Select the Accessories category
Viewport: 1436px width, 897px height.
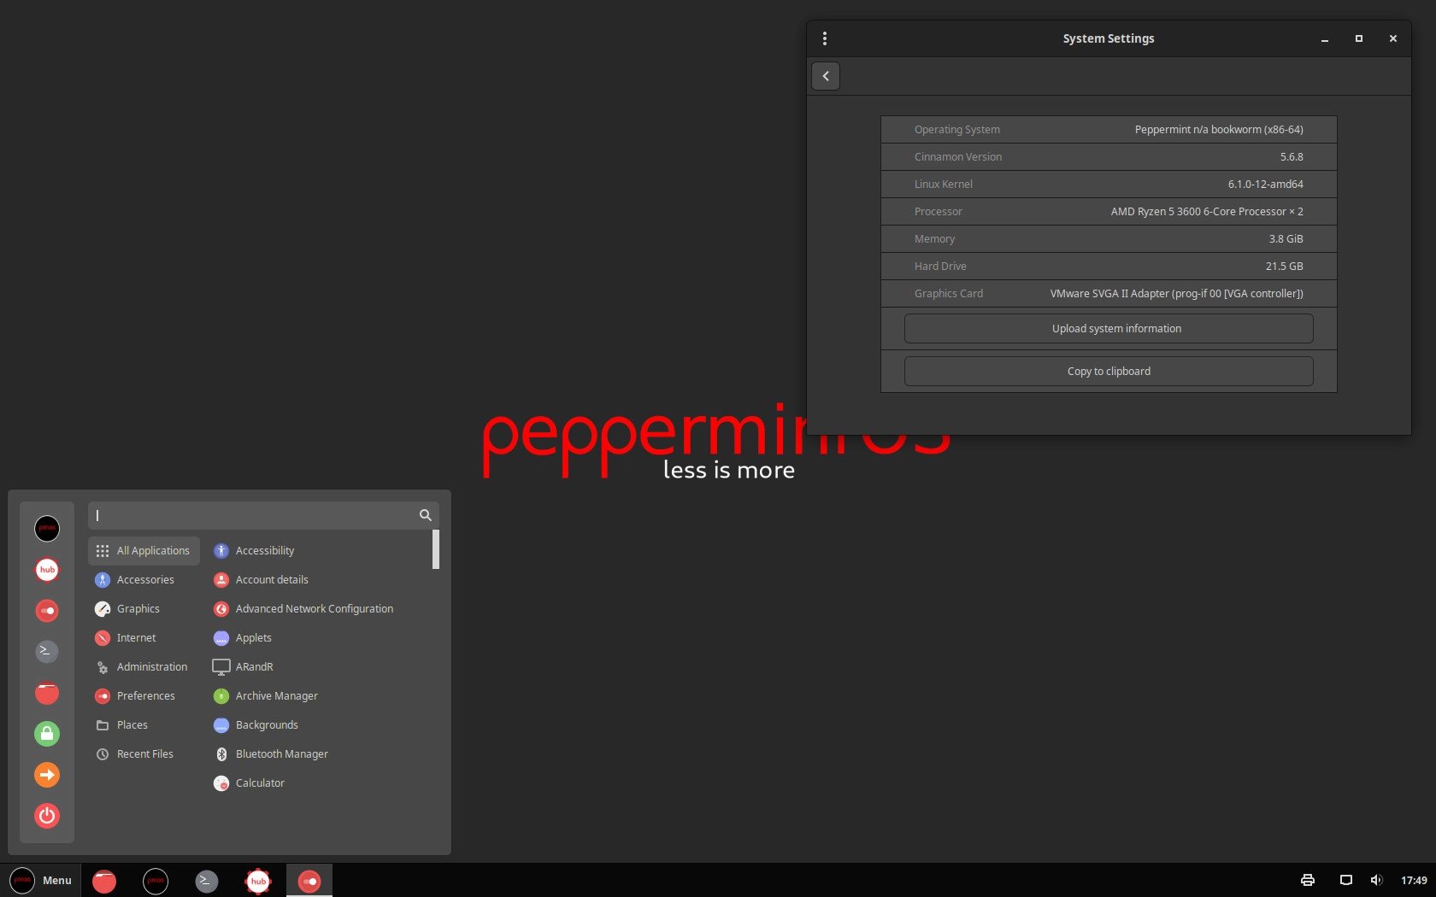tap(144, 579)
